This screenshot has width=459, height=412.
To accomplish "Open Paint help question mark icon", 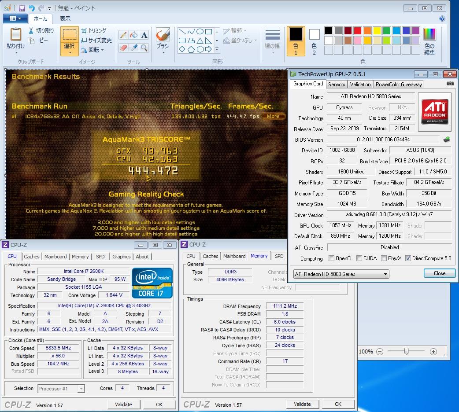I will [x=442, y=19].
